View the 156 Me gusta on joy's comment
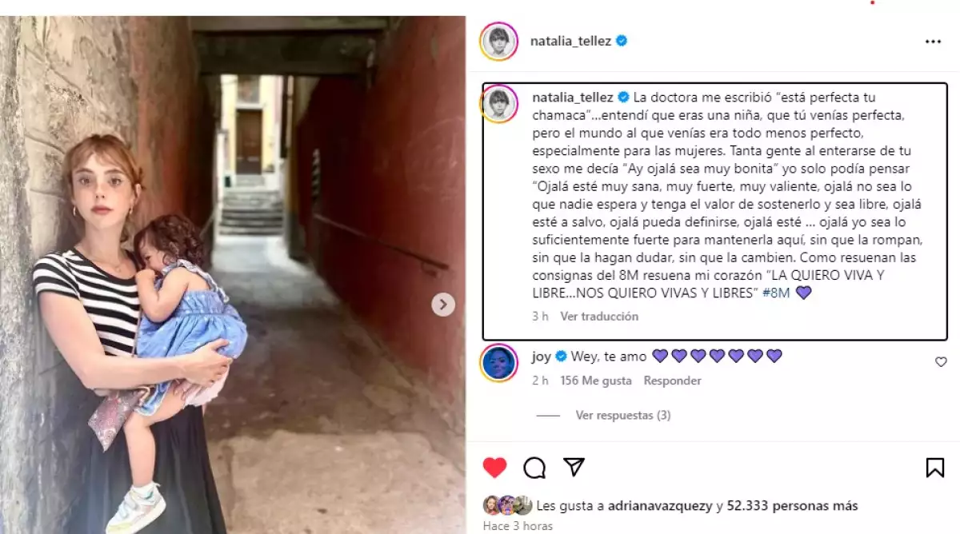Image resolution: width=960 pixels, height=534 pixels. [x=596, y=381]
